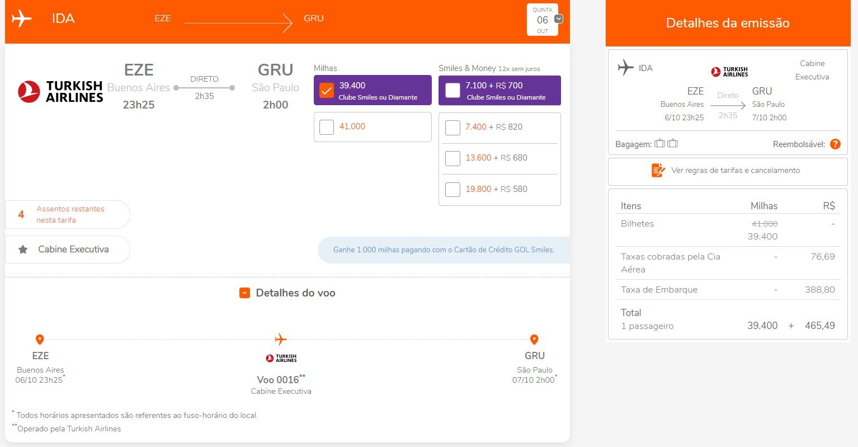This screenshot has width=858, height=447.
Task: Click the small Turkish Airlines logo above Voo 0016
Action: point(281,358)
